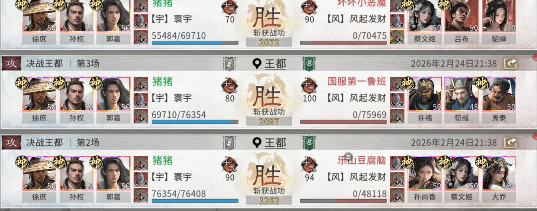Select 吕布 hero portrait at top
The image size is (537, 211).
[x=461, y=16]
